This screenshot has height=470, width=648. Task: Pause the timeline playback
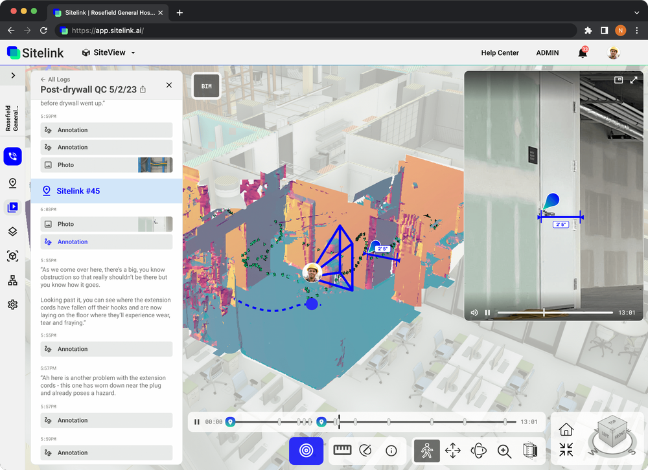pos(197,421)
